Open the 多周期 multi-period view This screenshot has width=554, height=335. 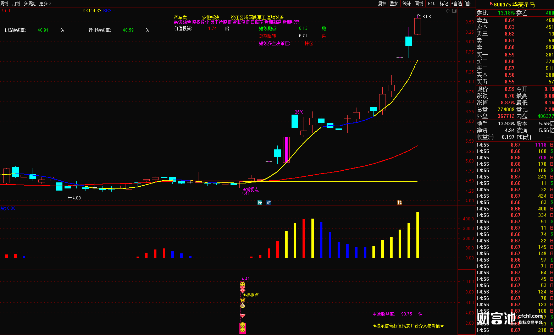(x=30, y=4)
